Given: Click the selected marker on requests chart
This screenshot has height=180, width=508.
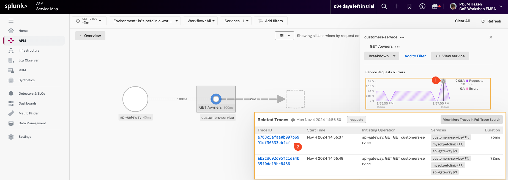Looking at the screenshot, I should [443, 81].
